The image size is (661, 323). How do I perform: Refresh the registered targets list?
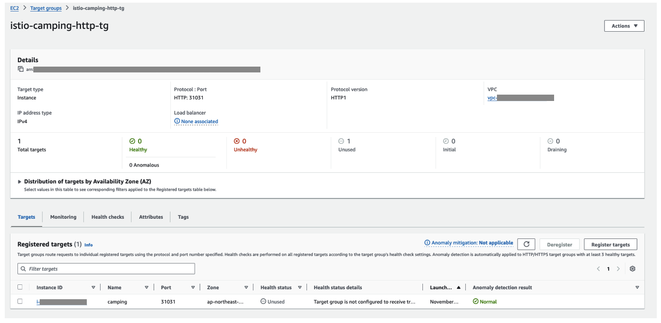526,244
